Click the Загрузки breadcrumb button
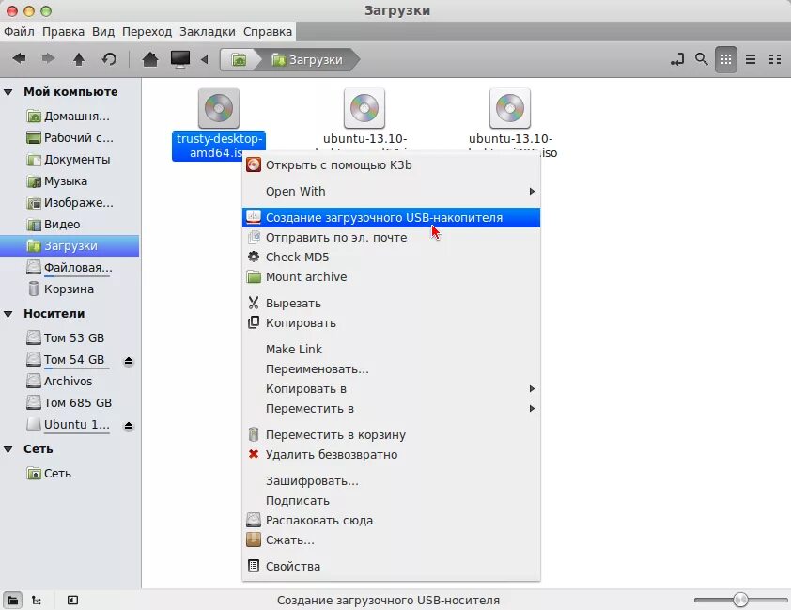 tap(307, 59)
